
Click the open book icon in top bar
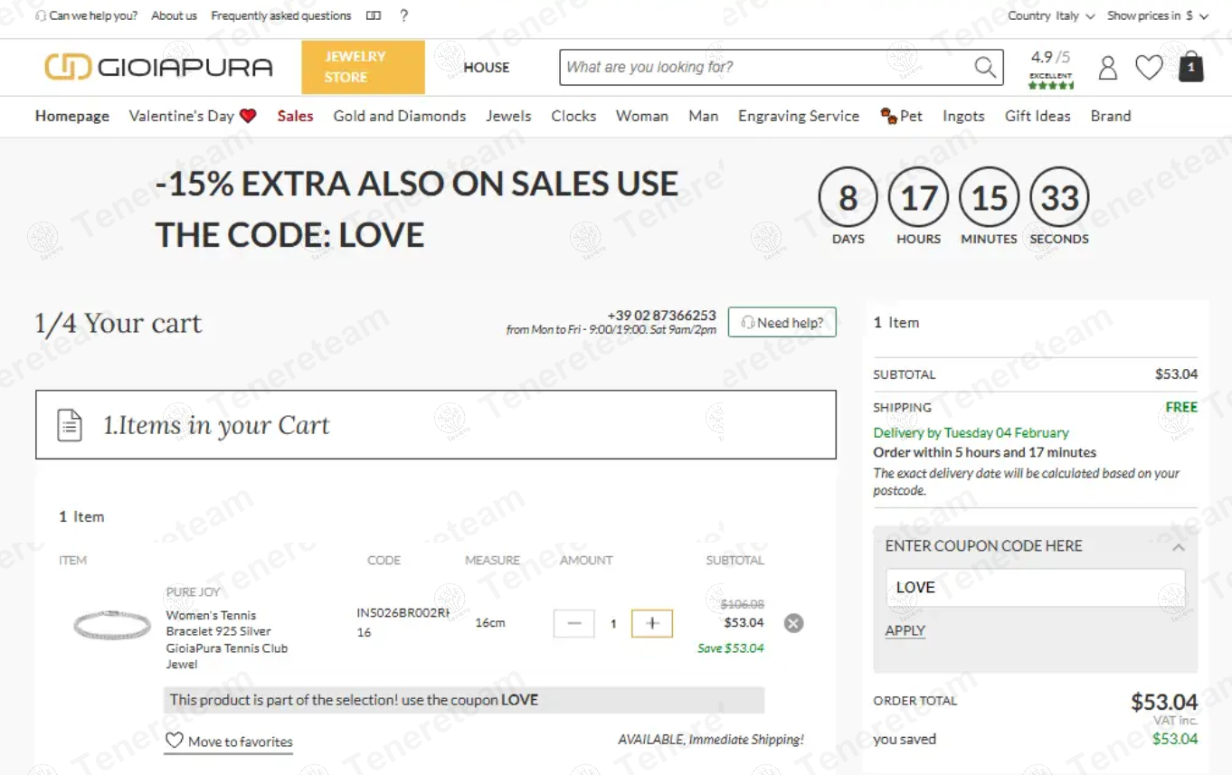coord(374,15)
